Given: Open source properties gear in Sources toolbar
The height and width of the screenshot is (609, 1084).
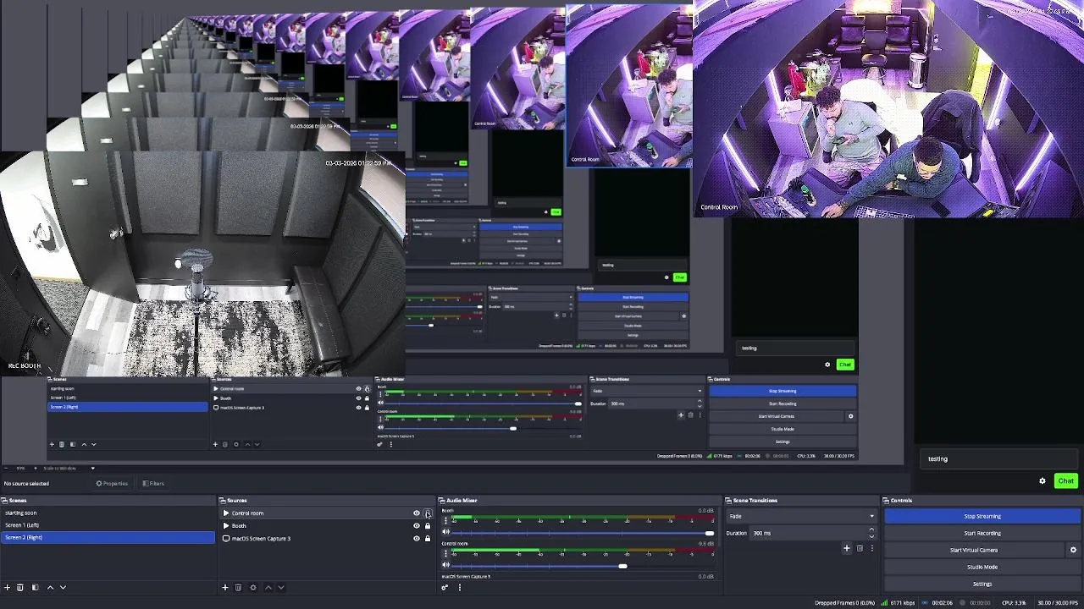Looking at the screenshot, I should pyautogui.click(x=252, y=587).
